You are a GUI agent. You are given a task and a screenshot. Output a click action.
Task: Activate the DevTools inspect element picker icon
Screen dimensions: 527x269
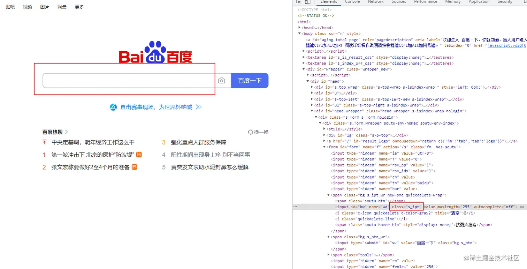299,2
